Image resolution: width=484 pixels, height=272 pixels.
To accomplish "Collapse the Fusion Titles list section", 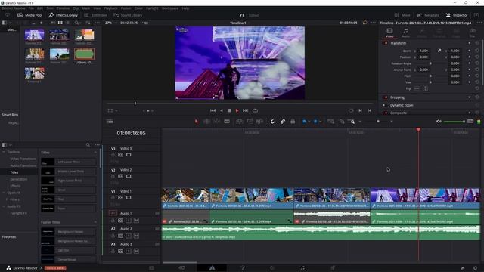I will [95, 222].
